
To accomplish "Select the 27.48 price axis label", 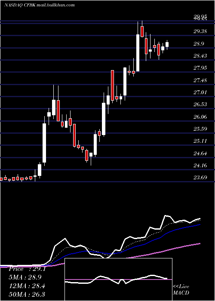I will tap(200, 80).
